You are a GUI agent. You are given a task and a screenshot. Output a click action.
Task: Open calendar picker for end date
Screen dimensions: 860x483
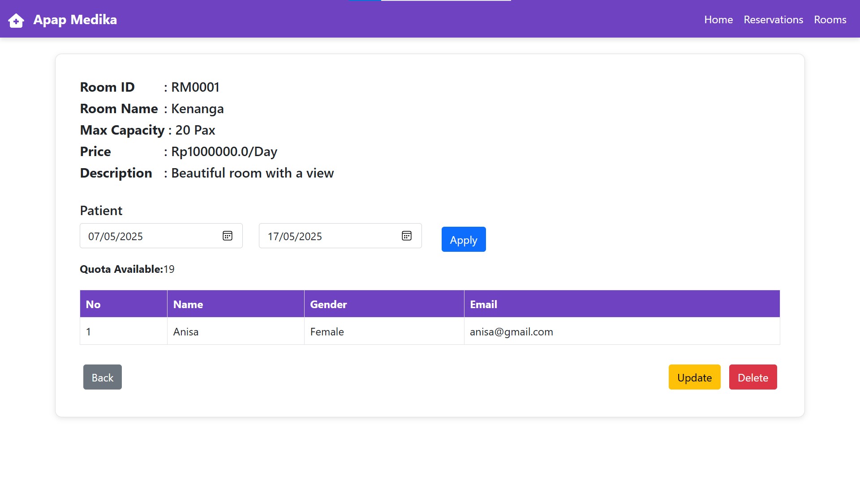(x=407, y=236)
